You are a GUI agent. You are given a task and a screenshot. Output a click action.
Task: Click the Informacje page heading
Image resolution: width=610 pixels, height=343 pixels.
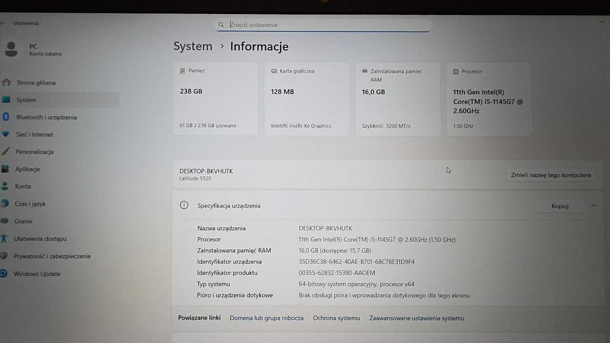pos(259,47)
